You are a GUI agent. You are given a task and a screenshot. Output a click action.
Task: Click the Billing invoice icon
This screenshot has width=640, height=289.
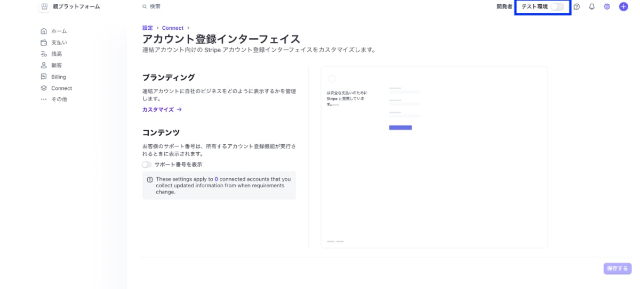tap(44, 77)
